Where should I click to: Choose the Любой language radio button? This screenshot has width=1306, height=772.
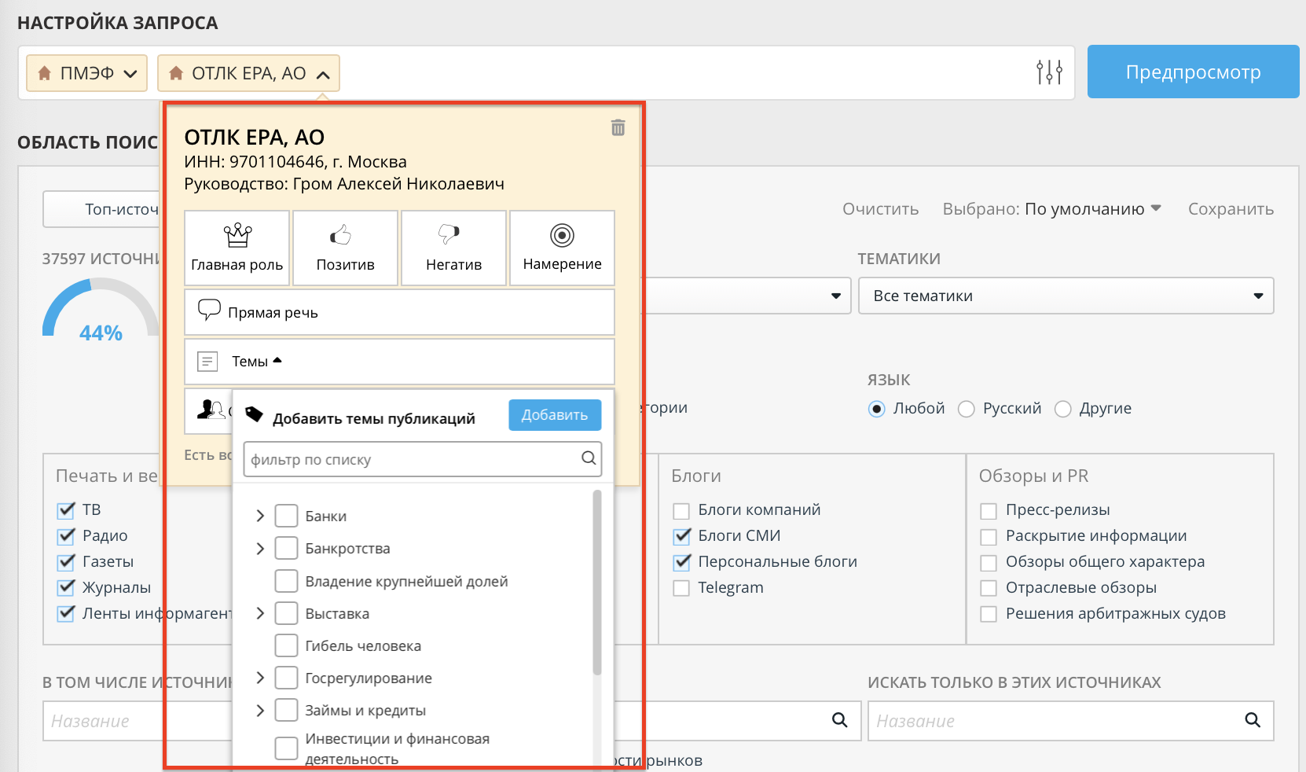click(x=876, y=409)
